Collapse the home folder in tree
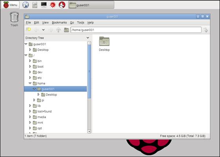The image size is (220, 157). tap(30, 83)
